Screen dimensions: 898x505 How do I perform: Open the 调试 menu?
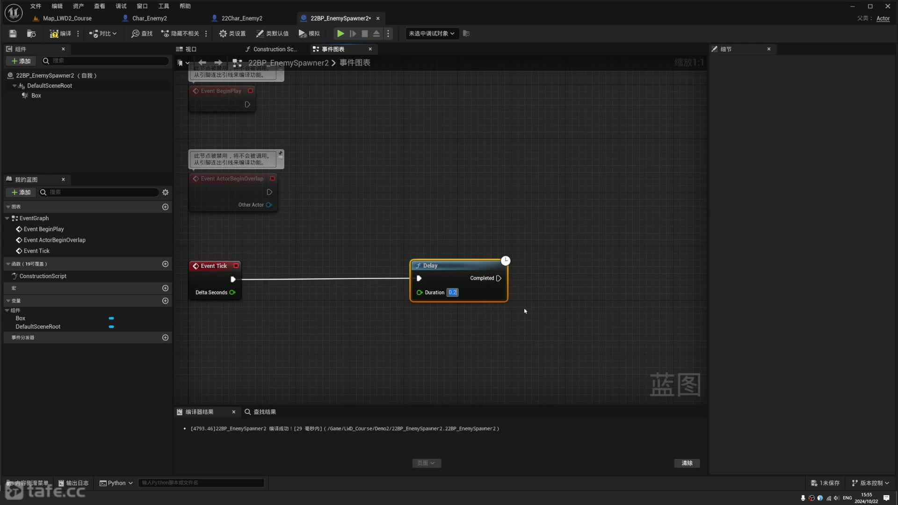[x=121, y=6]
